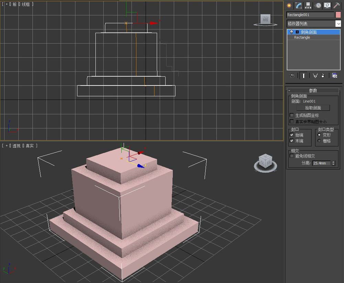Click Remove Modifier trash icon

pos(323,76)
